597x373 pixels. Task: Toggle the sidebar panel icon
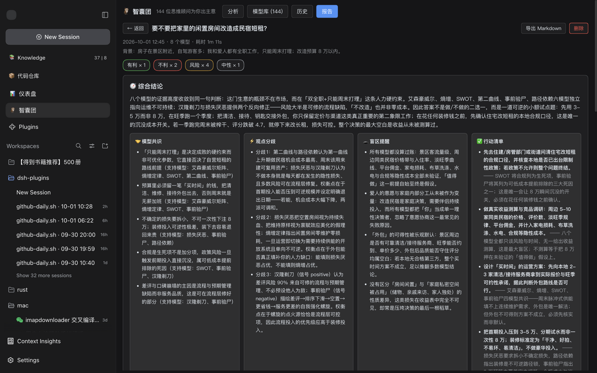105,15
